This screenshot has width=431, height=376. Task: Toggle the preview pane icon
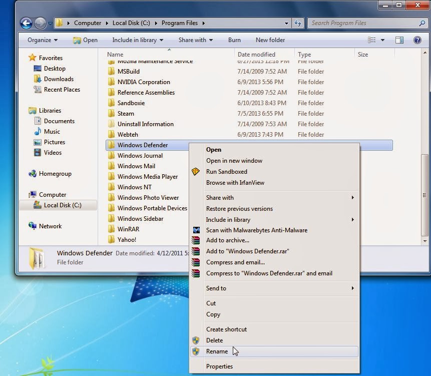tap(399, 40)
